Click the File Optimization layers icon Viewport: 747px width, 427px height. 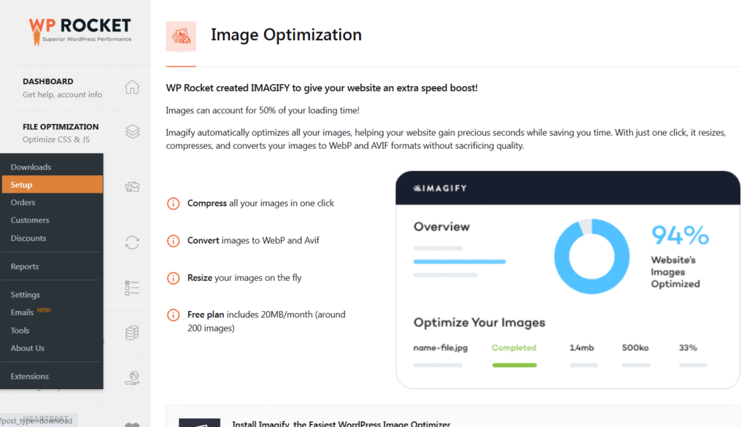point(132,132)
